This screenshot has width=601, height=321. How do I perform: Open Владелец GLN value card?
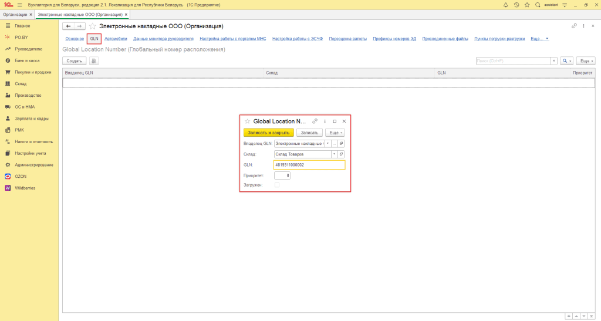point(341,143)
